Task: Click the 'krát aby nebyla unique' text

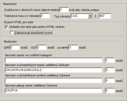Action: click(x=84, y=10)
